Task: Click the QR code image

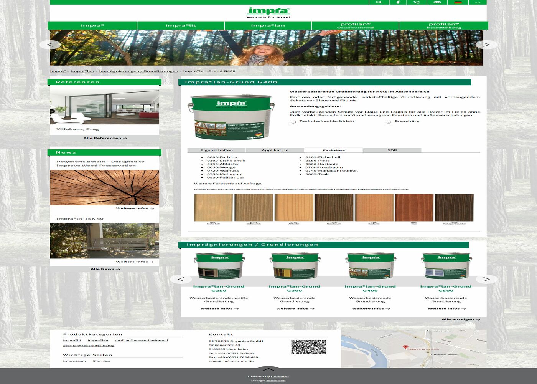Action: click(308, 347)
